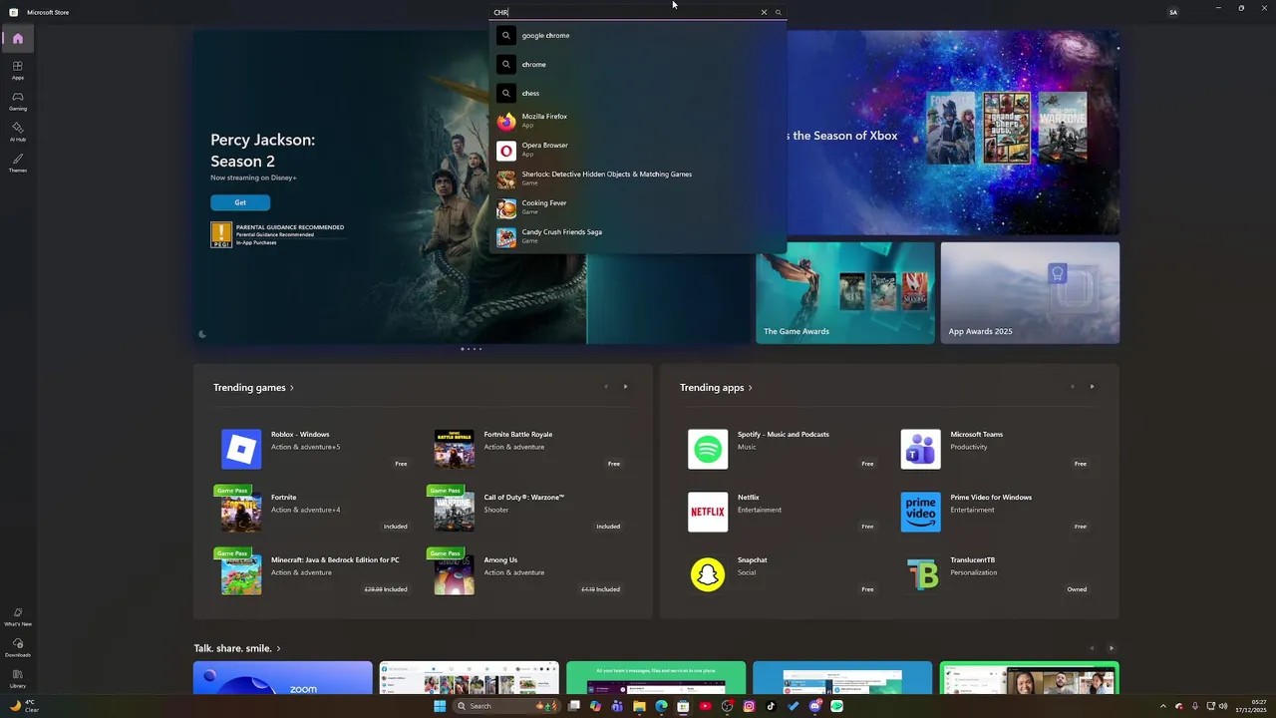Screen dimensions: 1276x718
Task: Open File Explorer from the taskbar
Action: pyautogui.click(x=639, y=706)
